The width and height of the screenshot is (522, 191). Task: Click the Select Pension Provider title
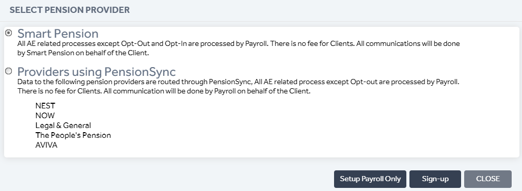pos(70,10)
